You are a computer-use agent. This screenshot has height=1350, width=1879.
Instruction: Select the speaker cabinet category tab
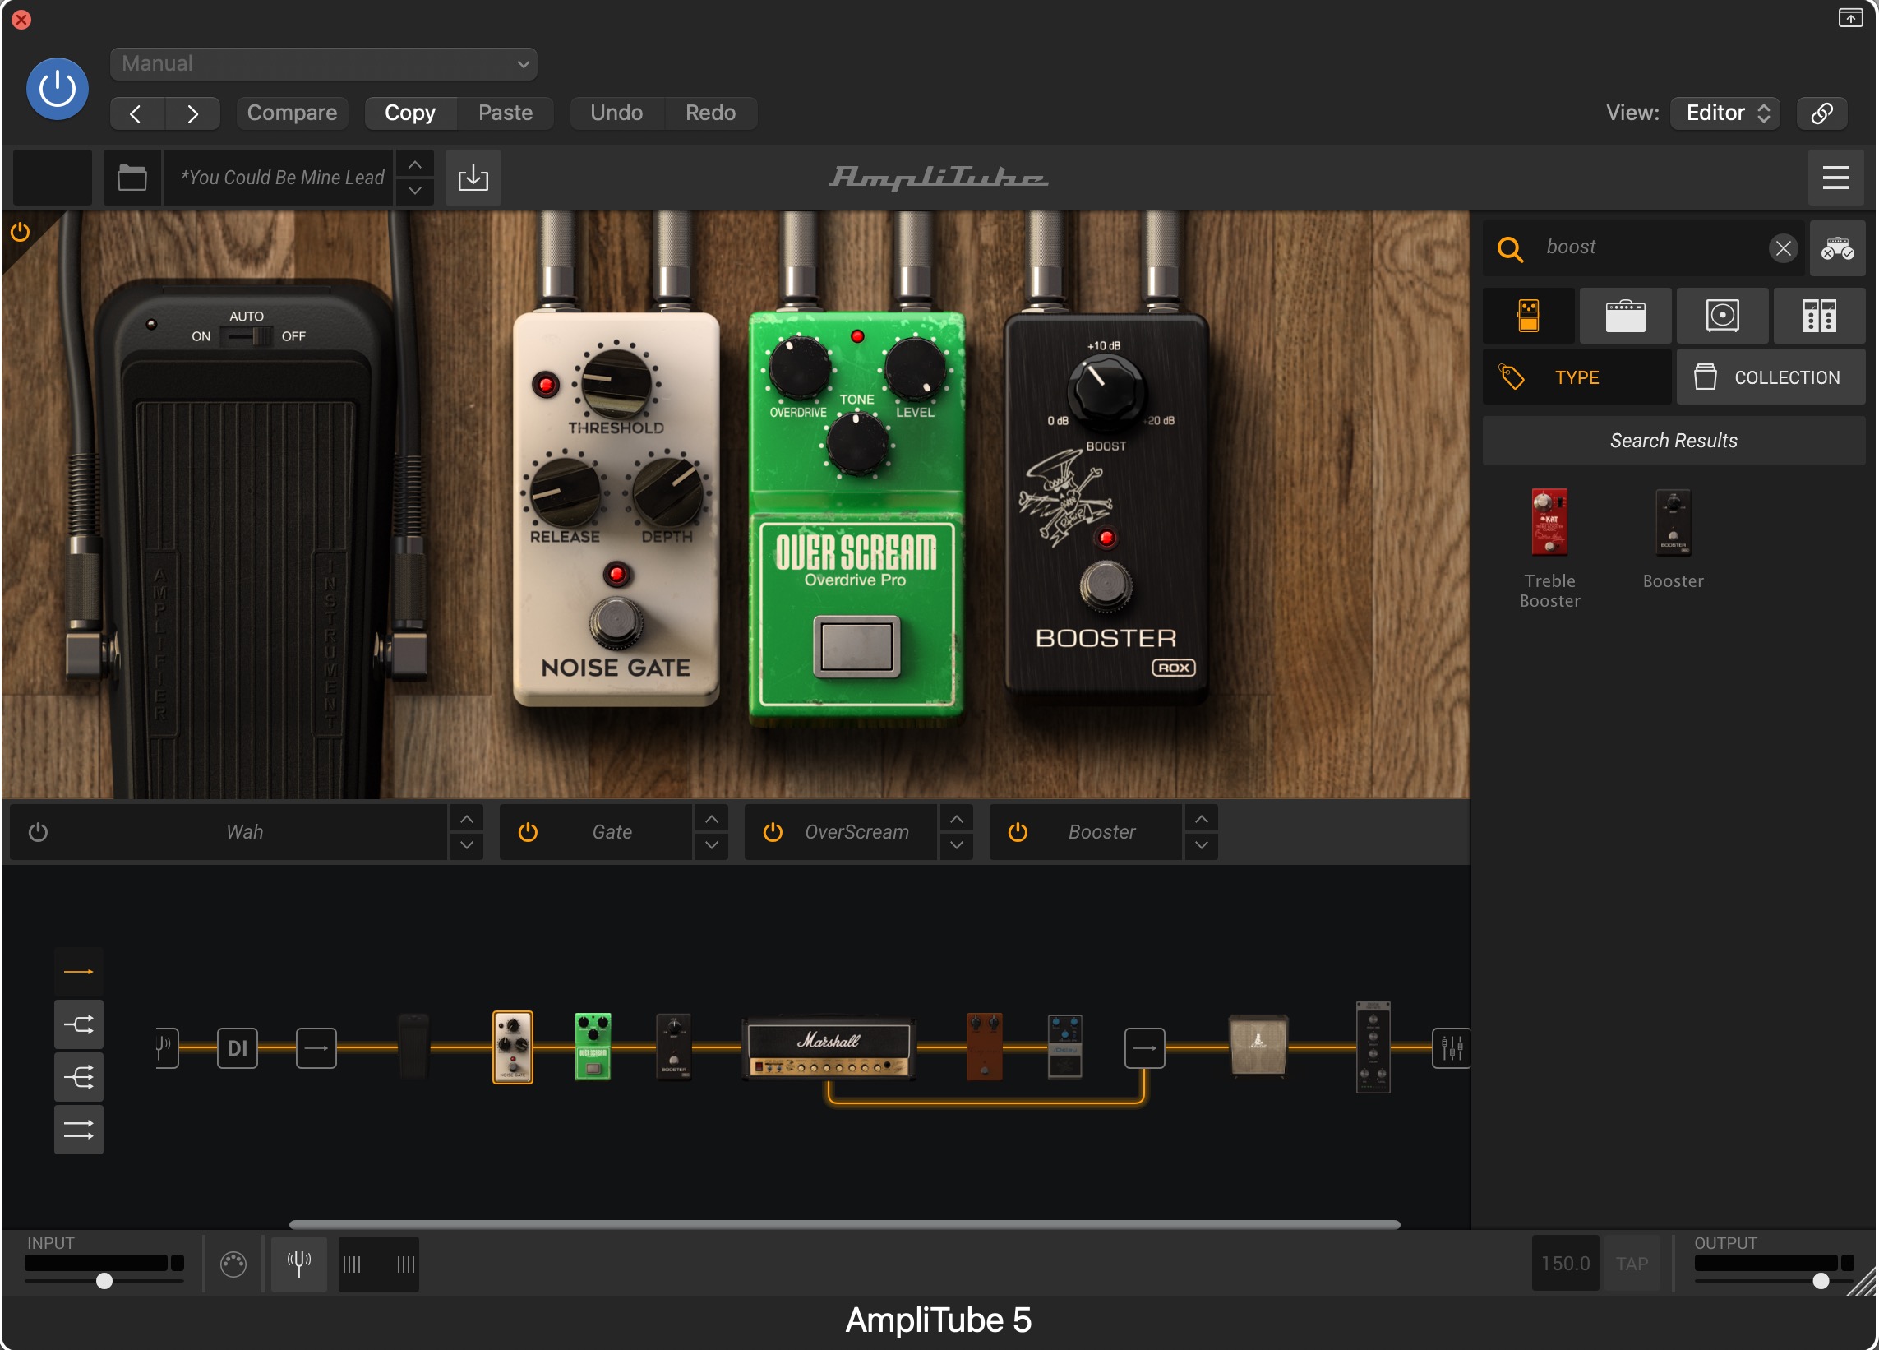pyautogui.click(x=1723, y=316)
